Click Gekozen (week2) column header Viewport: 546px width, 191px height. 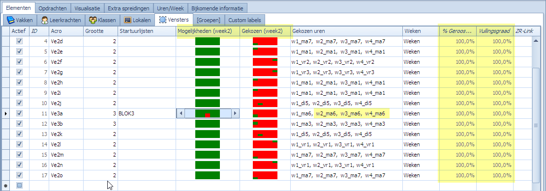click(265, 31)
